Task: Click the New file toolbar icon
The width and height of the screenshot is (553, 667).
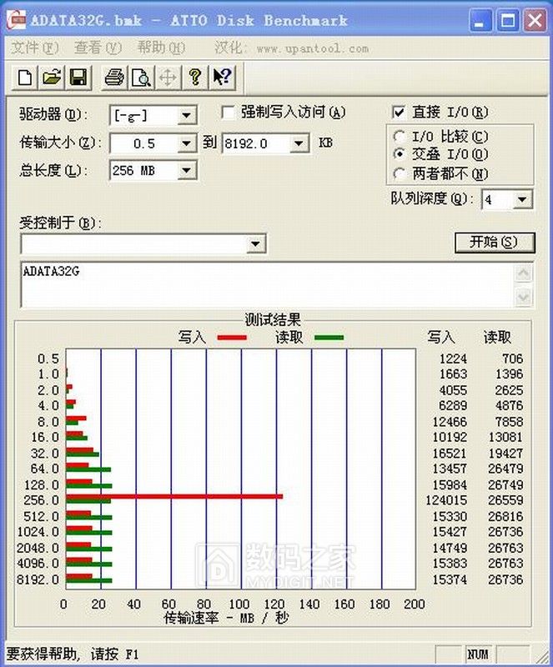Action: 25,78
